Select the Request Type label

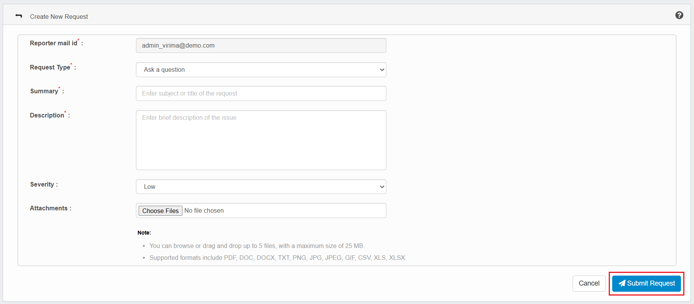(50, 68)
